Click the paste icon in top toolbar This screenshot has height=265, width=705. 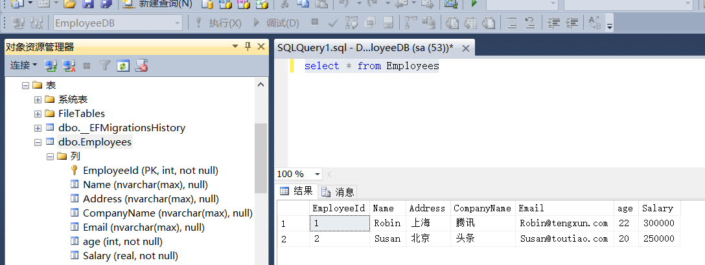(x=321, y=4)
